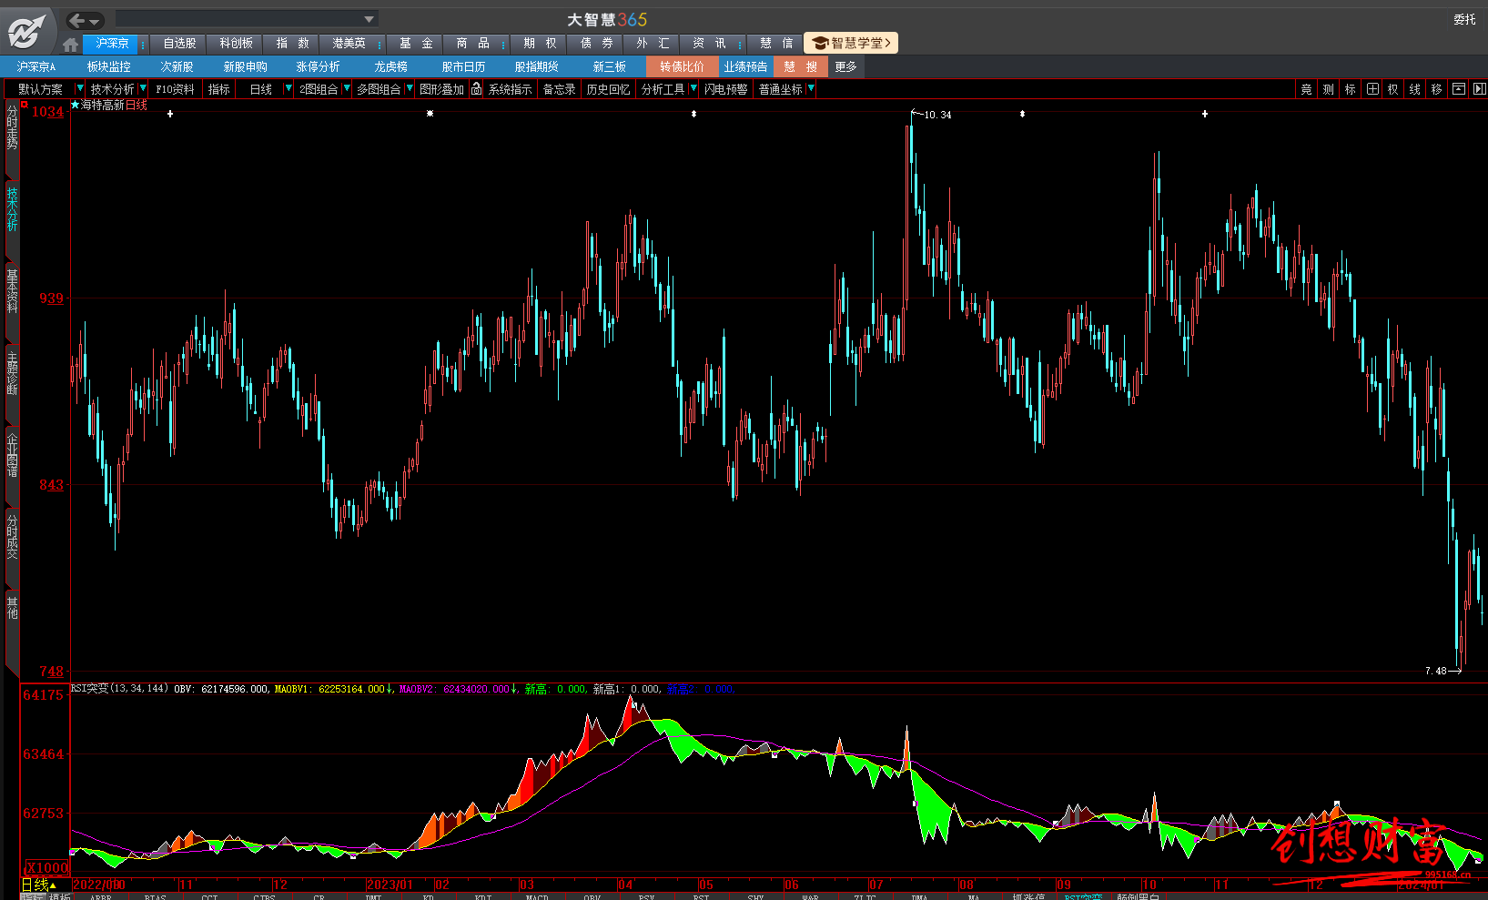
Task: Switch to the 基金 tab
Action: [x=416, y=44]
